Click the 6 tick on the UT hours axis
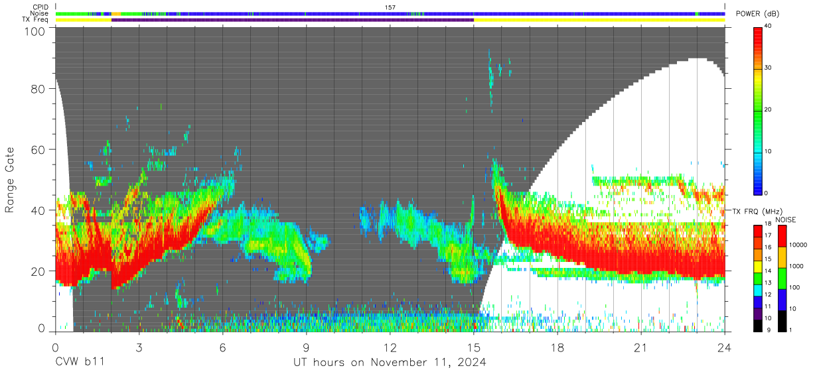The height and width of the screenshot is (376, 815). [223, 347]
